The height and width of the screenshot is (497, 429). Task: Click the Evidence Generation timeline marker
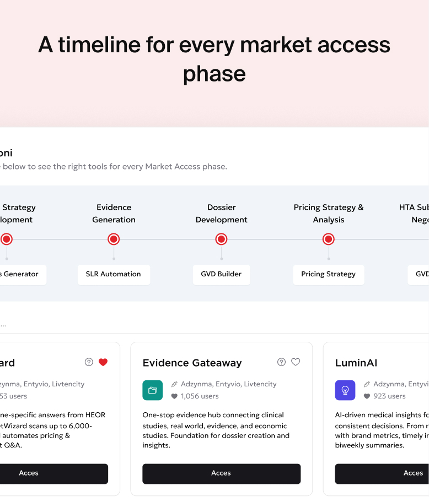point(114,239)
